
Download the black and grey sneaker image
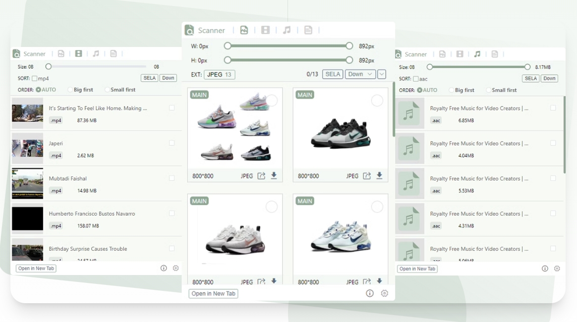(379, 176)
